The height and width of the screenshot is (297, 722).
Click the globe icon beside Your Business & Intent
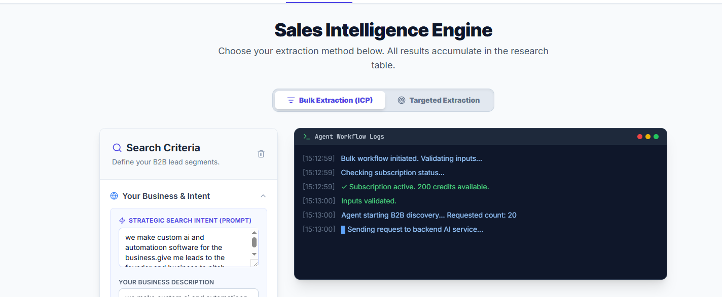tap(114, 196)
